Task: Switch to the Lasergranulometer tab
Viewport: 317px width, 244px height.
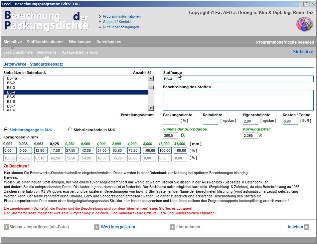Action: click(x=18, y=52)
